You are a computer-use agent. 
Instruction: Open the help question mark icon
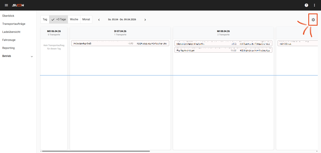(306, 5)
